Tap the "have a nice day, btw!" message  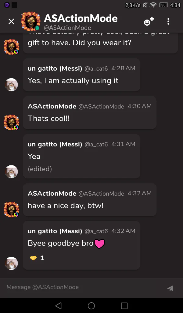66,206
